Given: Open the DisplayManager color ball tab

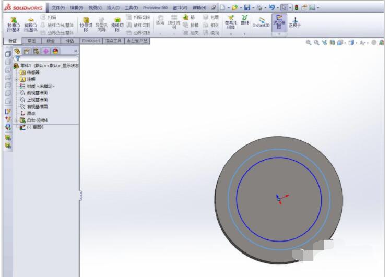Looking at the screenshot, I should (55, 51).
